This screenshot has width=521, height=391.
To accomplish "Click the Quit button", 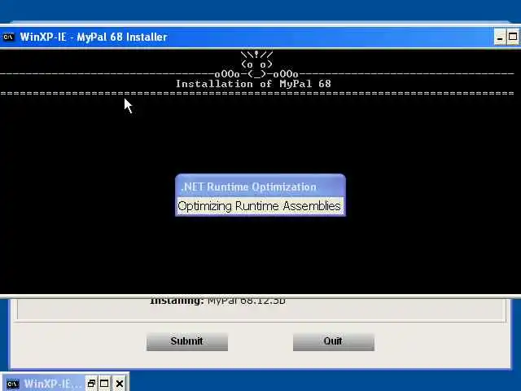I will pos(333,341).
